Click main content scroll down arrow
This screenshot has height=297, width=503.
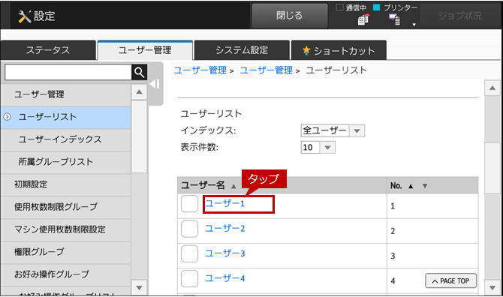point(492,287)
